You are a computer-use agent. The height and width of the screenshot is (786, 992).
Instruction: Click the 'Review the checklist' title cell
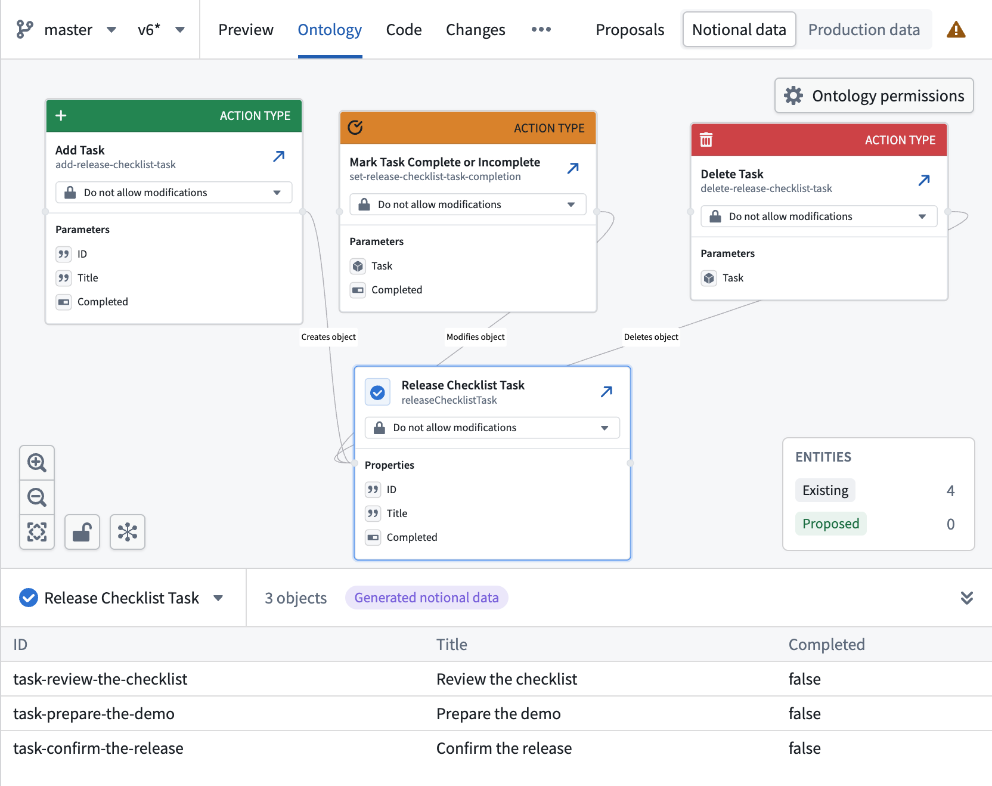click(x=507, y=679)
